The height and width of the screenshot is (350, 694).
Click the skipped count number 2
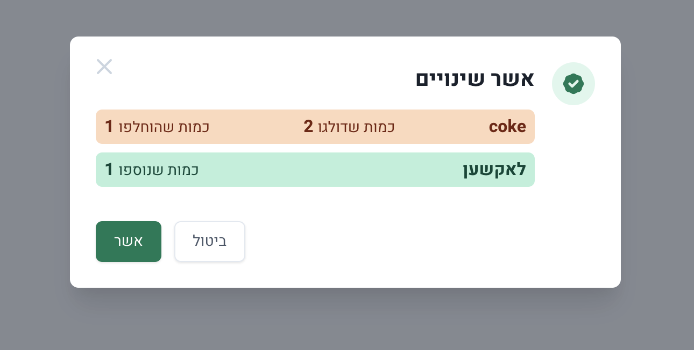point(308,127)
